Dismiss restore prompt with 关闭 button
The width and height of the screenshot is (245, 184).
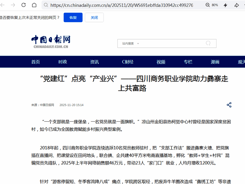pyautogui.click(x=94, y=17)
